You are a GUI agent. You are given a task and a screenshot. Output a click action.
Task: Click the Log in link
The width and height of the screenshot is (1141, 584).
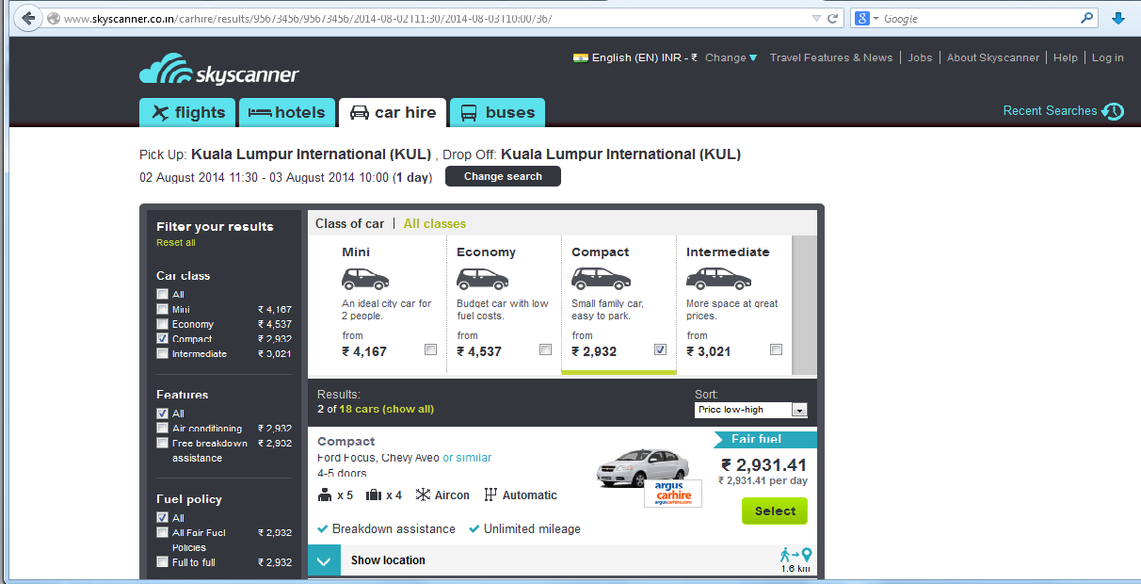(1107, 57)
